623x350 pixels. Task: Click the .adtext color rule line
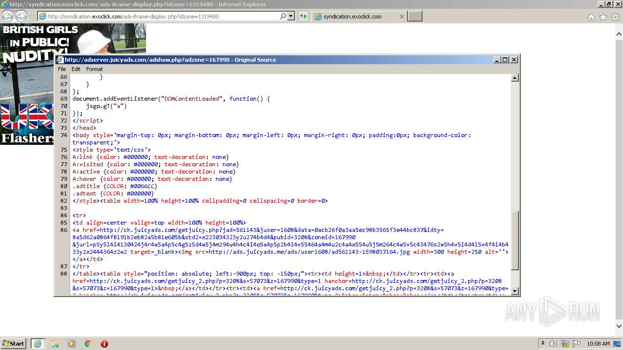[x=113, y=193]
